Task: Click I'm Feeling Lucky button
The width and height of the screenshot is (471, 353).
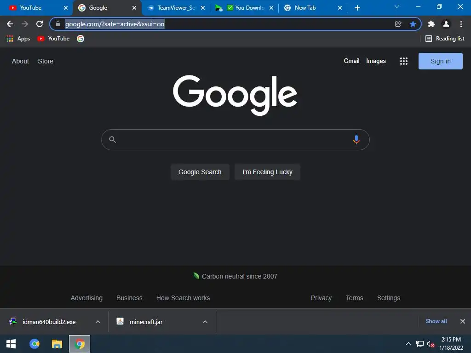Action: point(267,172)
